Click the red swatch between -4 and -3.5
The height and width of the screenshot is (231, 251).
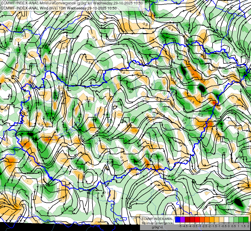(192, 220)
